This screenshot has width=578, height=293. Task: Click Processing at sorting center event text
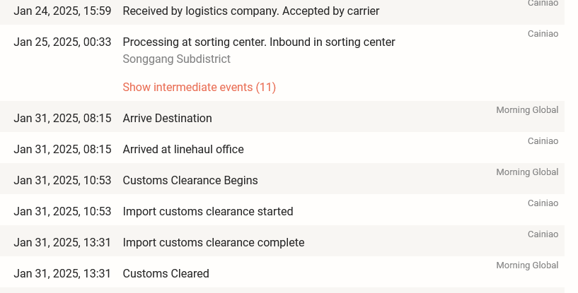pos(259,42)
